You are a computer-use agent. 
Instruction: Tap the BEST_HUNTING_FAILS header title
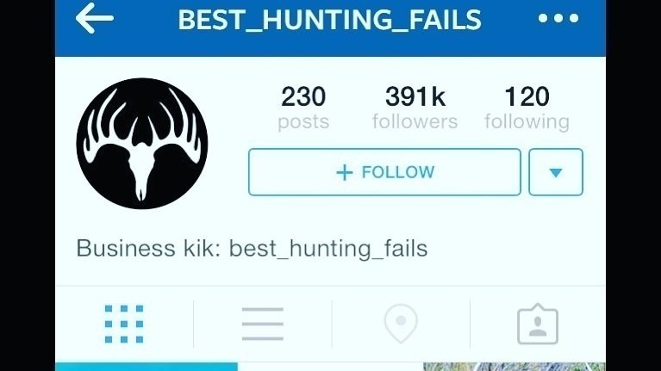coord(330,20)
